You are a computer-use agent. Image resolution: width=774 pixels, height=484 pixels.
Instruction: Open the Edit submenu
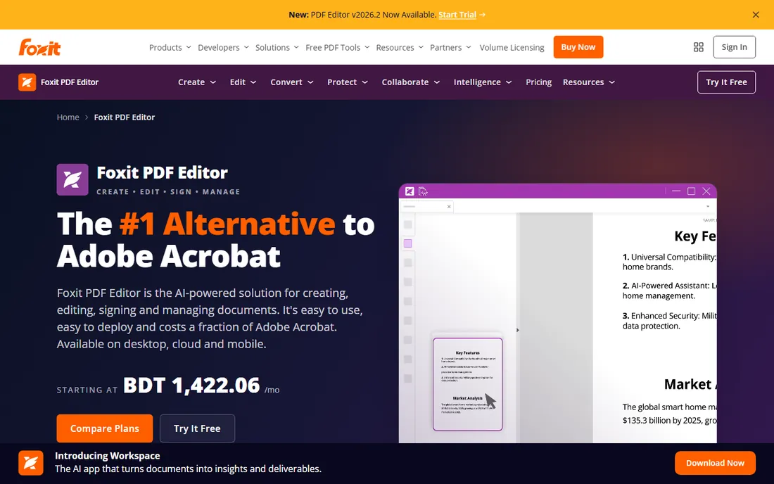(243, 82)
